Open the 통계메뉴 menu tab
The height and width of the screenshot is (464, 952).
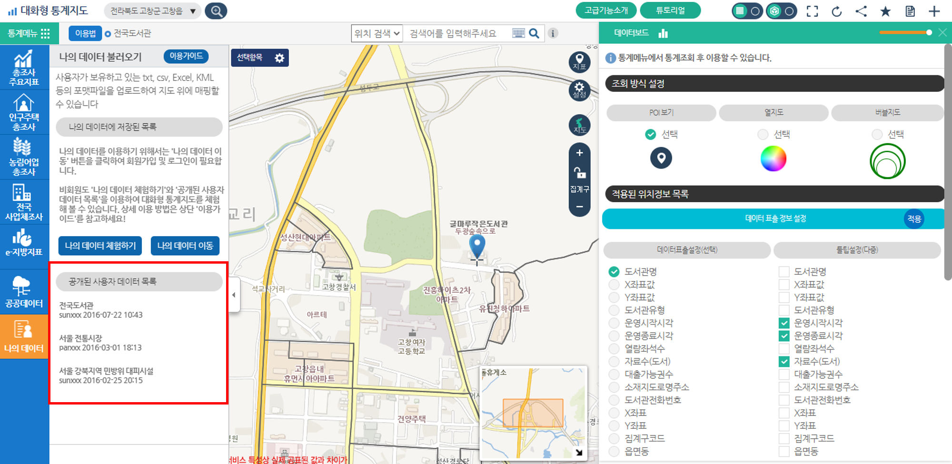click(29, 33)
